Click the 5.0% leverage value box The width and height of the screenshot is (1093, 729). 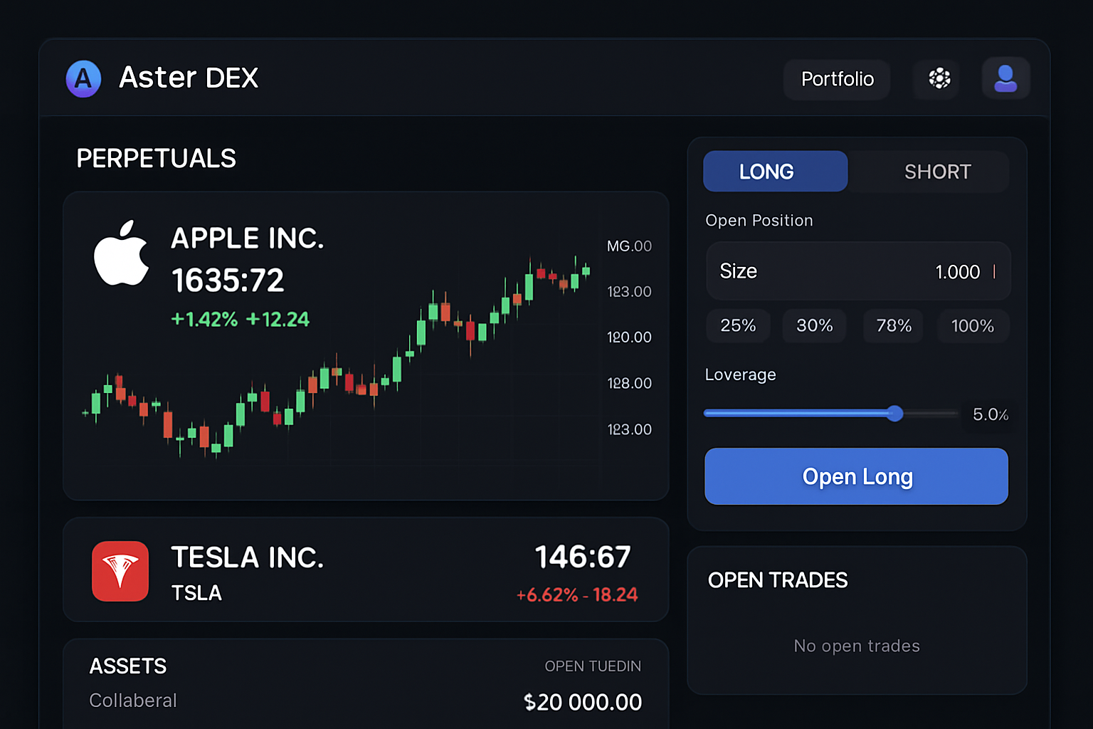coord(990,414)
